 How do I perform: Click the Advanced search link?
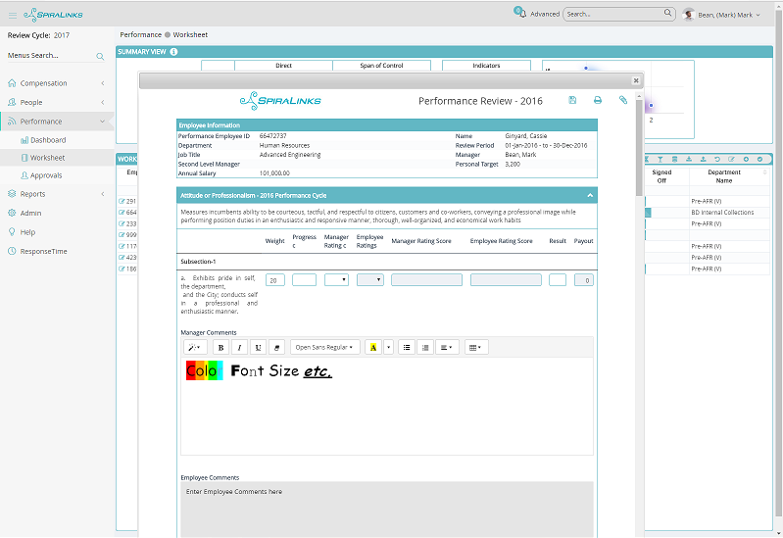tap(544, 14)
